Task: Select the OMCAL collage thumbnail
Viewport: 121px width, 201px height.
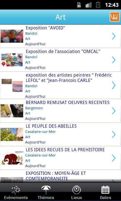Action: pos(12,60)
